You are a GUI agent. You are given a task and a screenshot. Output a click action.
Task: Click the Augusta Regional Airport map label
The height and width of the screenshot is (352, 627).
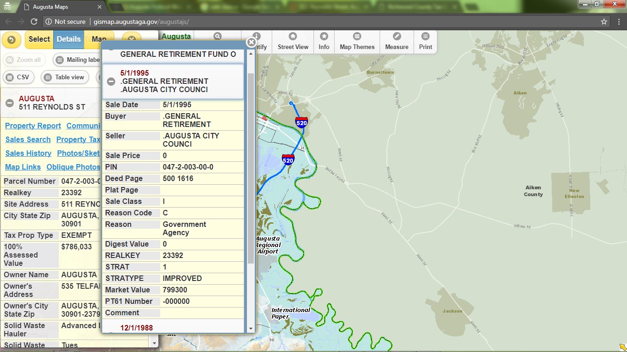[x=268, y=245]
